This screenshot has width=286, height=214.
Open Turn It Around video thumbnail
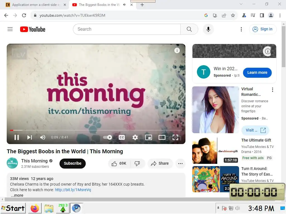point(216,179)
